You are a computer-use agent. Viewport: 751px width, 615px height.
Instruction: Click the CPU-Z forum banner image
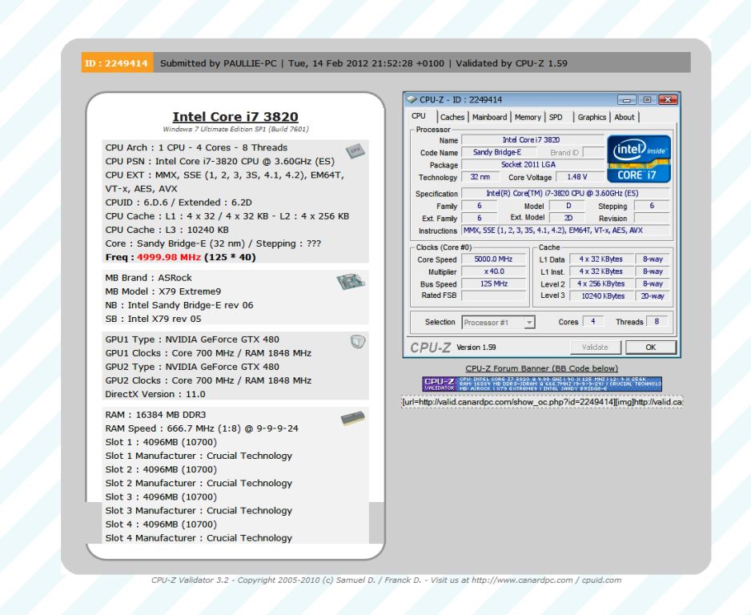click(x=542, y=385)
